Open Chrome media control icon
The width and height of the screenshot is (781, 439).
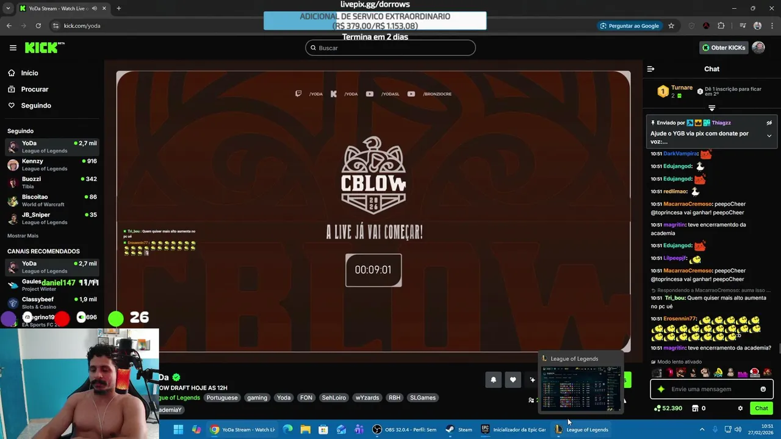743,26
